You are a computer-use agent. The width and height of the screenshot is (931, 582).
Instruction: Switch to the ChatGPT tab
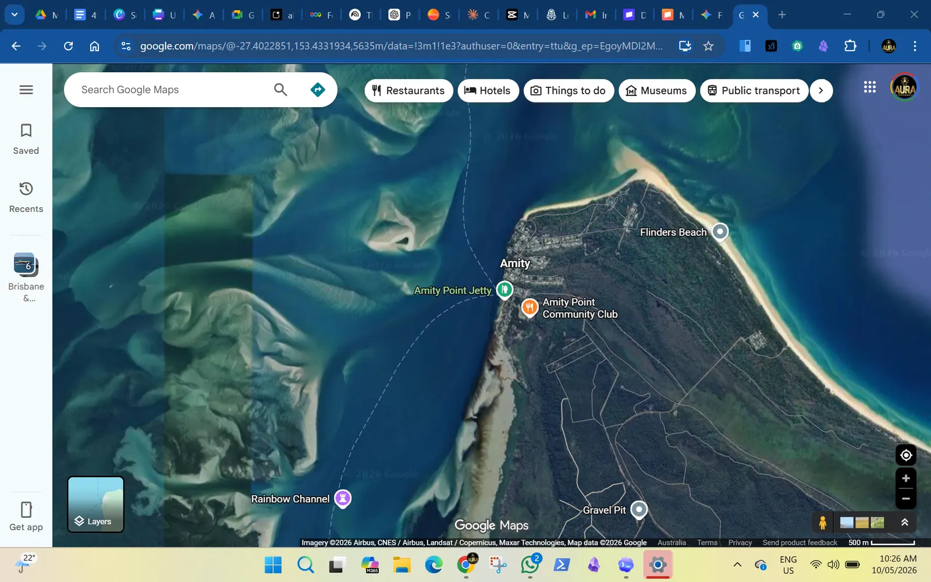click(x=400, y=15)
